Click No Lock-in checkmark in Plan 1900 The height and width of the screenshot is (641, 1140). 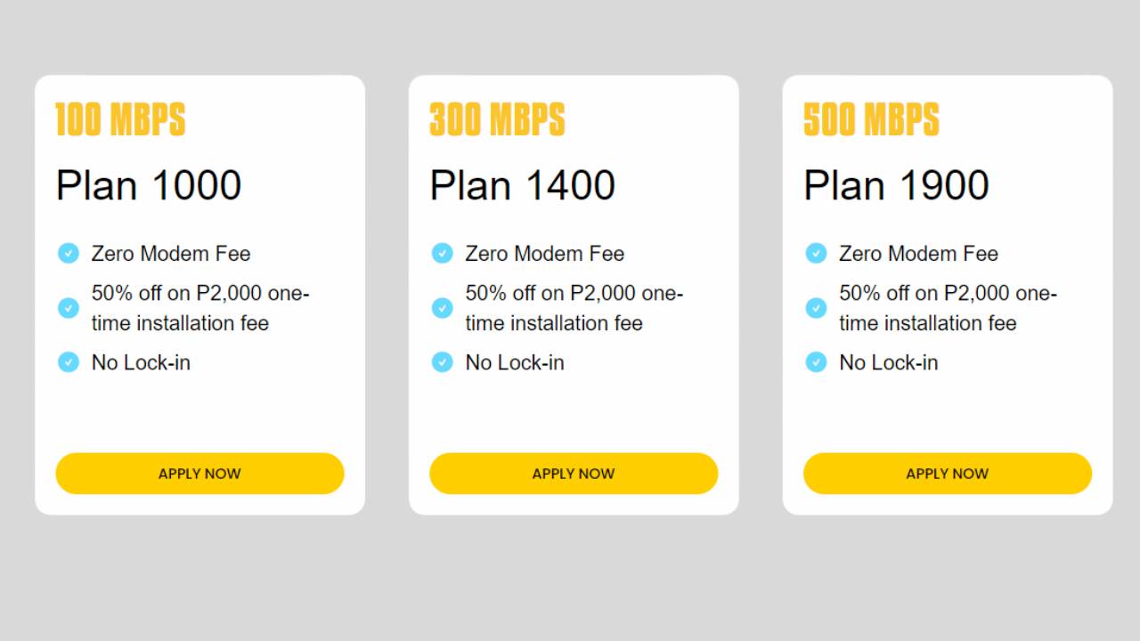click(x=817, y=362)
